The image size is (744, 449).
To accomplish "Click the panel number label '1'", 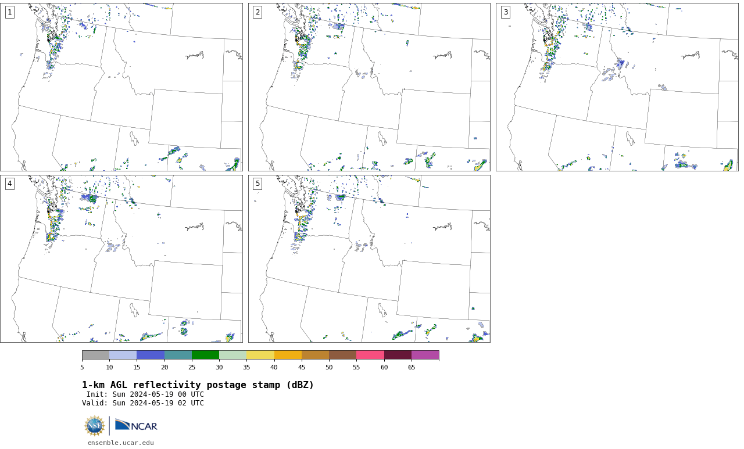I will (9, 12).
